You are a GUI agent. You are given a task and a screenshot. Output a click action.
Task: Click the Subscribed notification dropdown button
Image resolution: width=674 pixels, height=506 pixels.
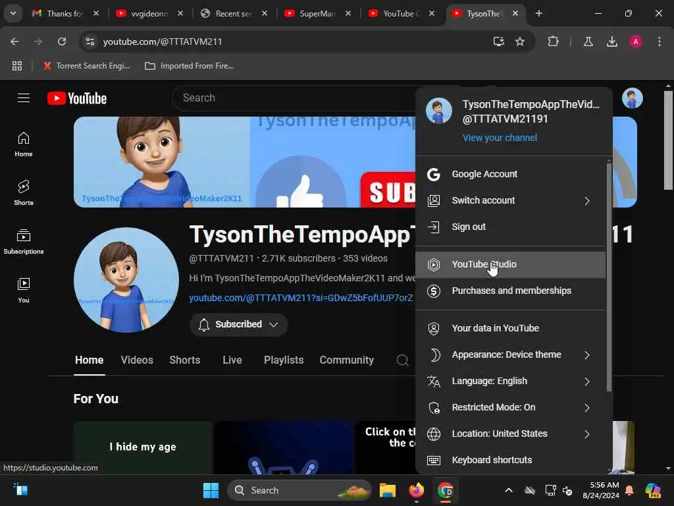(x=238, y=324)
